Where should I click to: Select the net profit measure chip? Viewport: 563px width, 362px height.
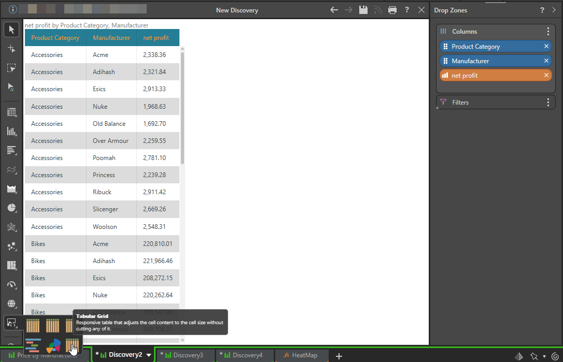point(496,75)
